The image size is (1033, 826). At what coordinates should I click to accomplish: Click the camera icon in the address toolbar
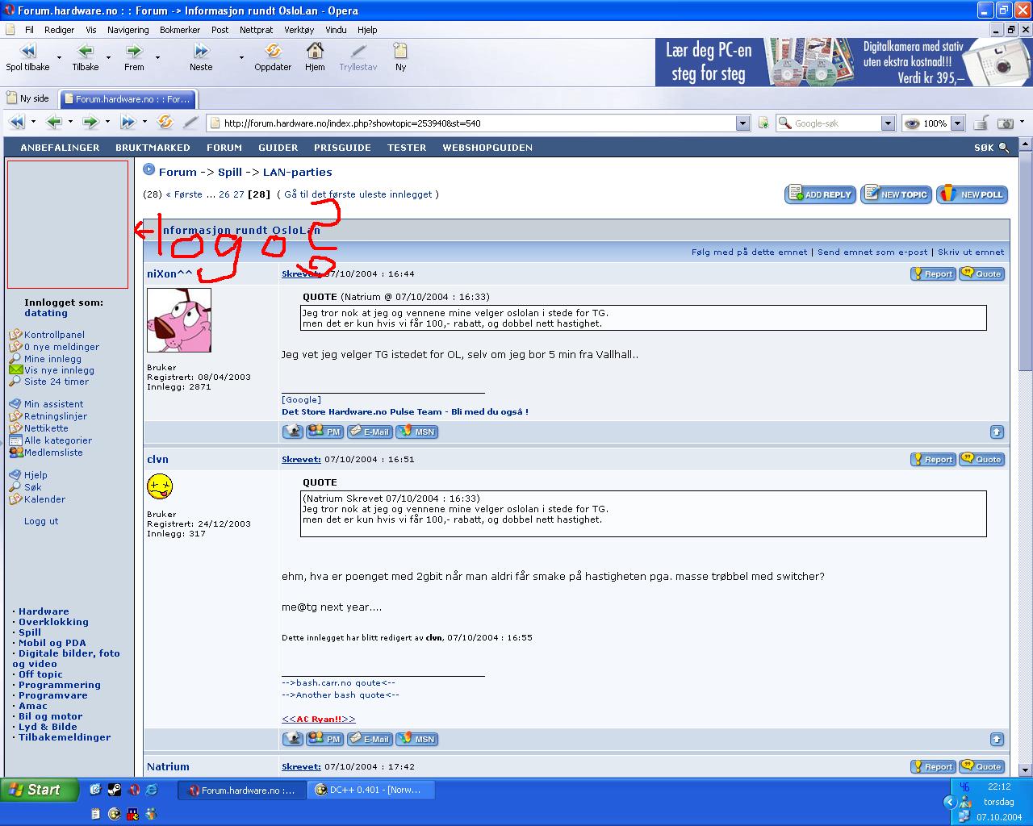[1006, 123]
